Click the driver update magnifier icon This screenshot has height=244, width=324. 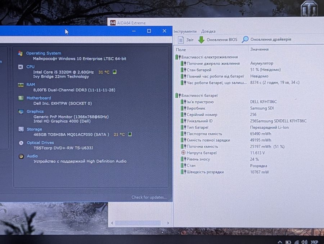click(x=245, y=39)
